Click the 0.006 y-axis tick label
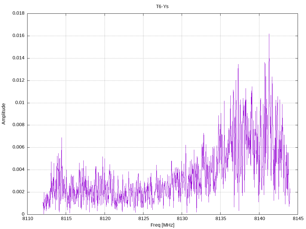306x229 pixels. [19, 147]
